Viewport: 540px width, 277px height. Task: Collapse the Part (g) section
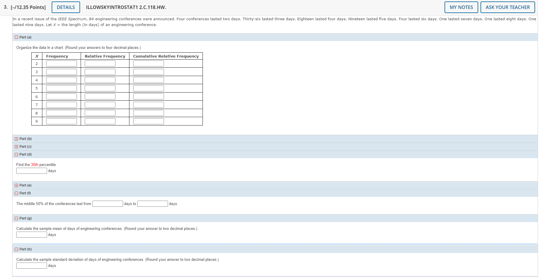click(x=16, y=218)
